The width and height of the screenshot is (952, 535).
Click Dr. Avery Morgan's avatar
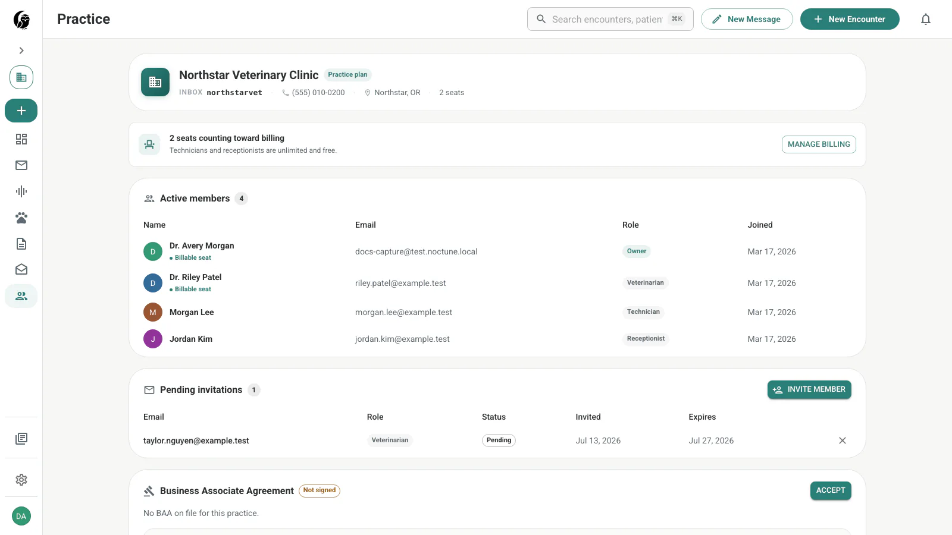pyautogui.click(x=153, y=251)
